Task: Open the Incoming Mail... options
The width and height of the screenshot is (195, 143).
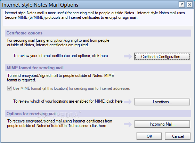Action: point(162,124)
